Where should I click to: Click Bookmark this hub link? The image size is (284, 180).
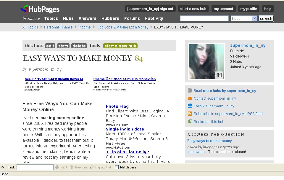coord(209,122)
